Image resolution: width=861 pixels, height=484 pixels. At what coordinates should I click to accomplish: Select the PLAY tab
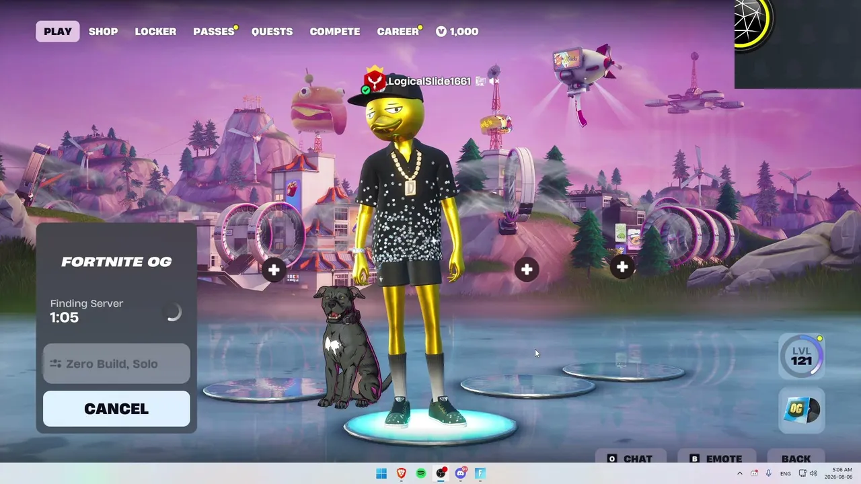coord(58,32)
